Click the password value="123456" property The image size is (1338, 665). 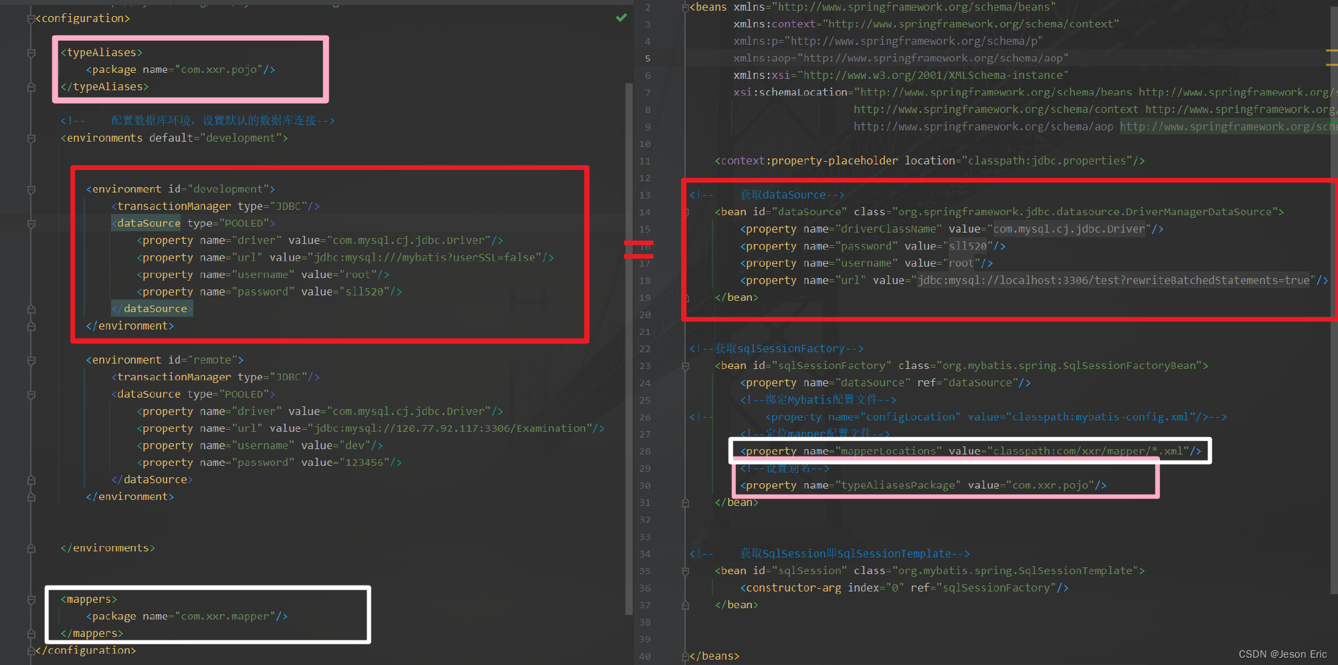click(269, 462)
